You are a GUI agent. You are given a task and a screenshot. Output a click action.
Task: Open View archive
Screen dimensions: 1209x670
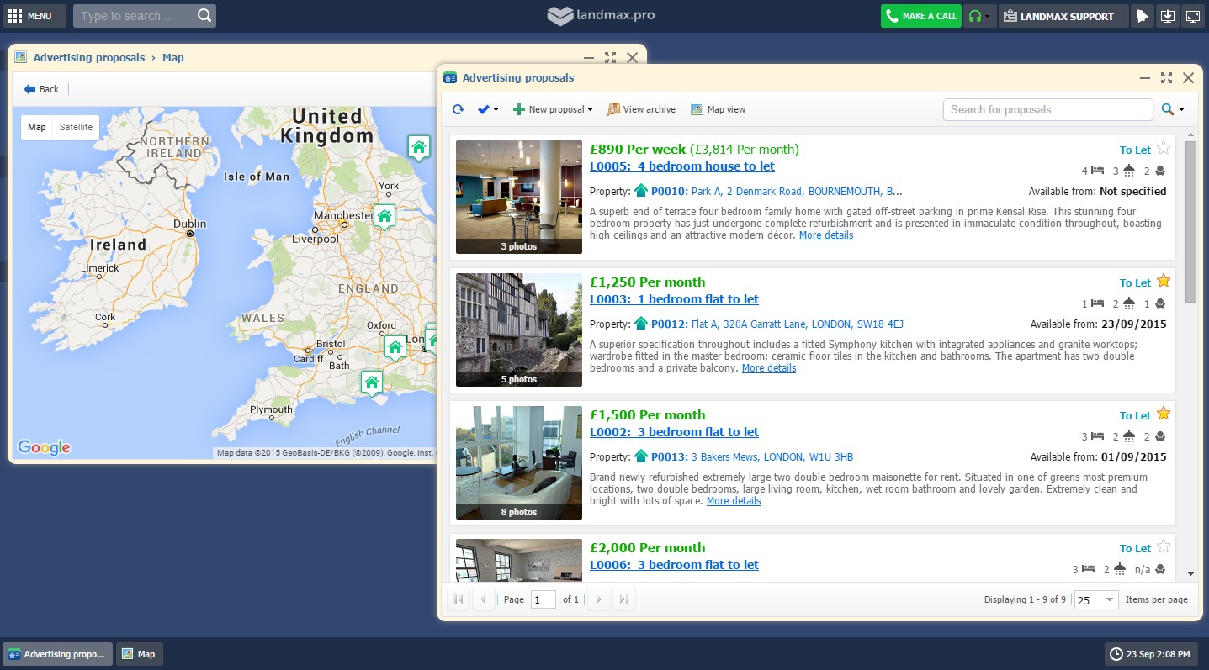641,109
